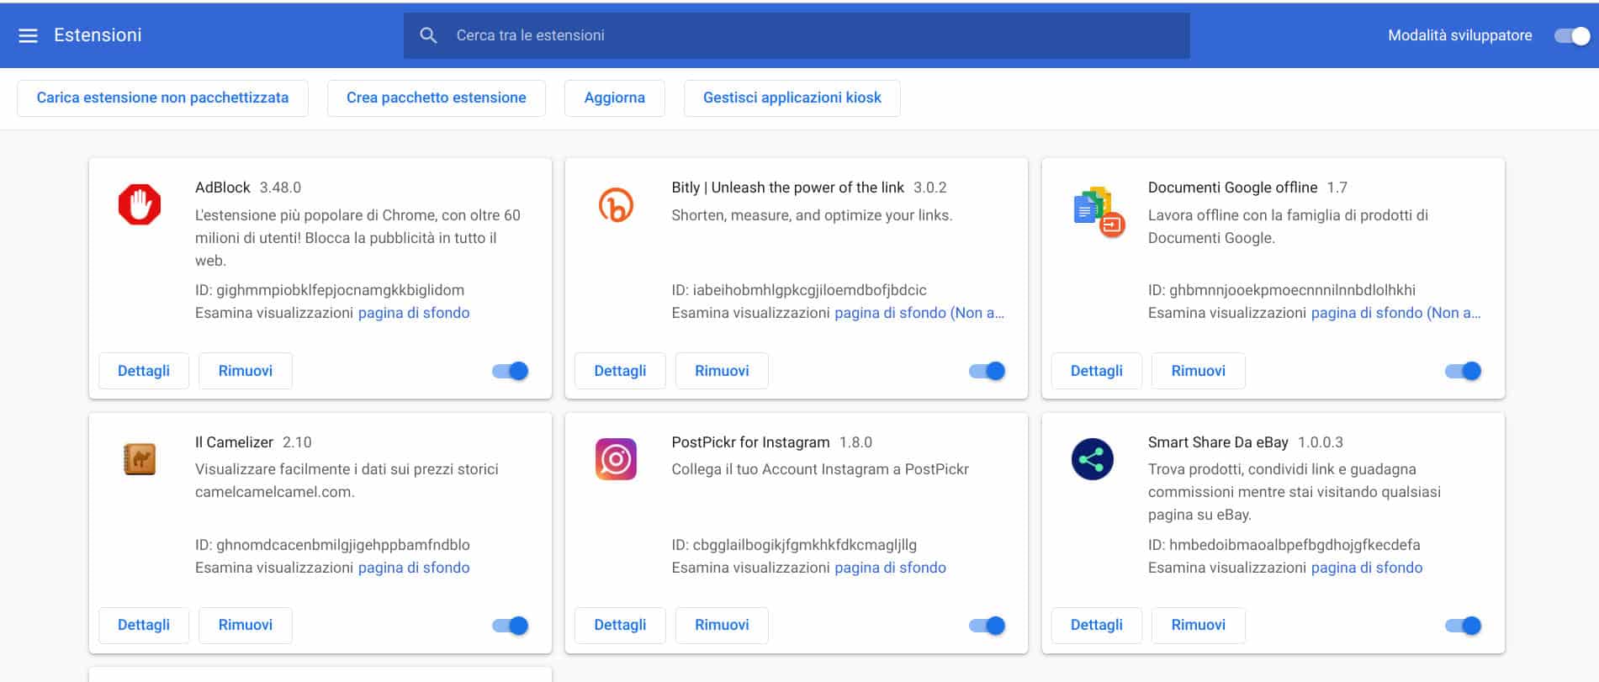The image size is (1599, 682).
Task: Disable Il Camelizer extension toggle
Action: coord(511,626)
